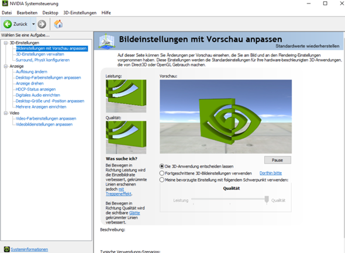Click the 'Dorthin bitte' link
Viewport: 345px width, 253px height.
click(271, 173)
